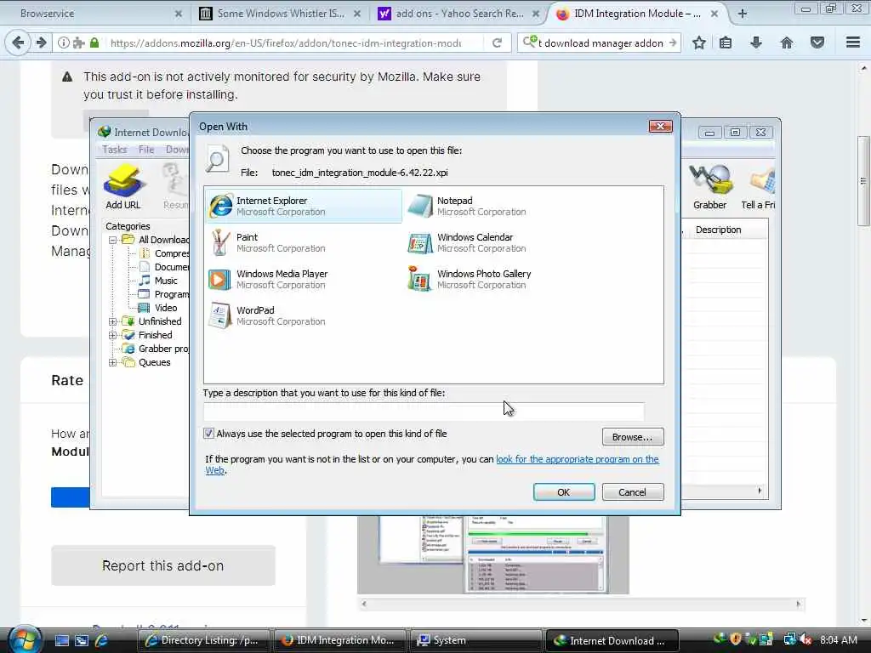Click Tell a Friend icon in IDM
The height and width of the screenshot is (653, 871).
click(x=759, y=186)
